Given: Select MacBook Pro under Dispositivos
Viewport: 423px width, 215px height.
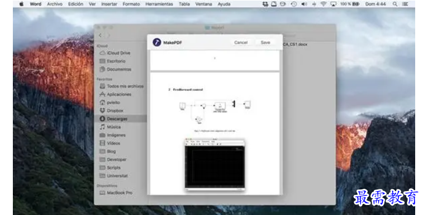Looking at the screenshot, I should (116, 193).
